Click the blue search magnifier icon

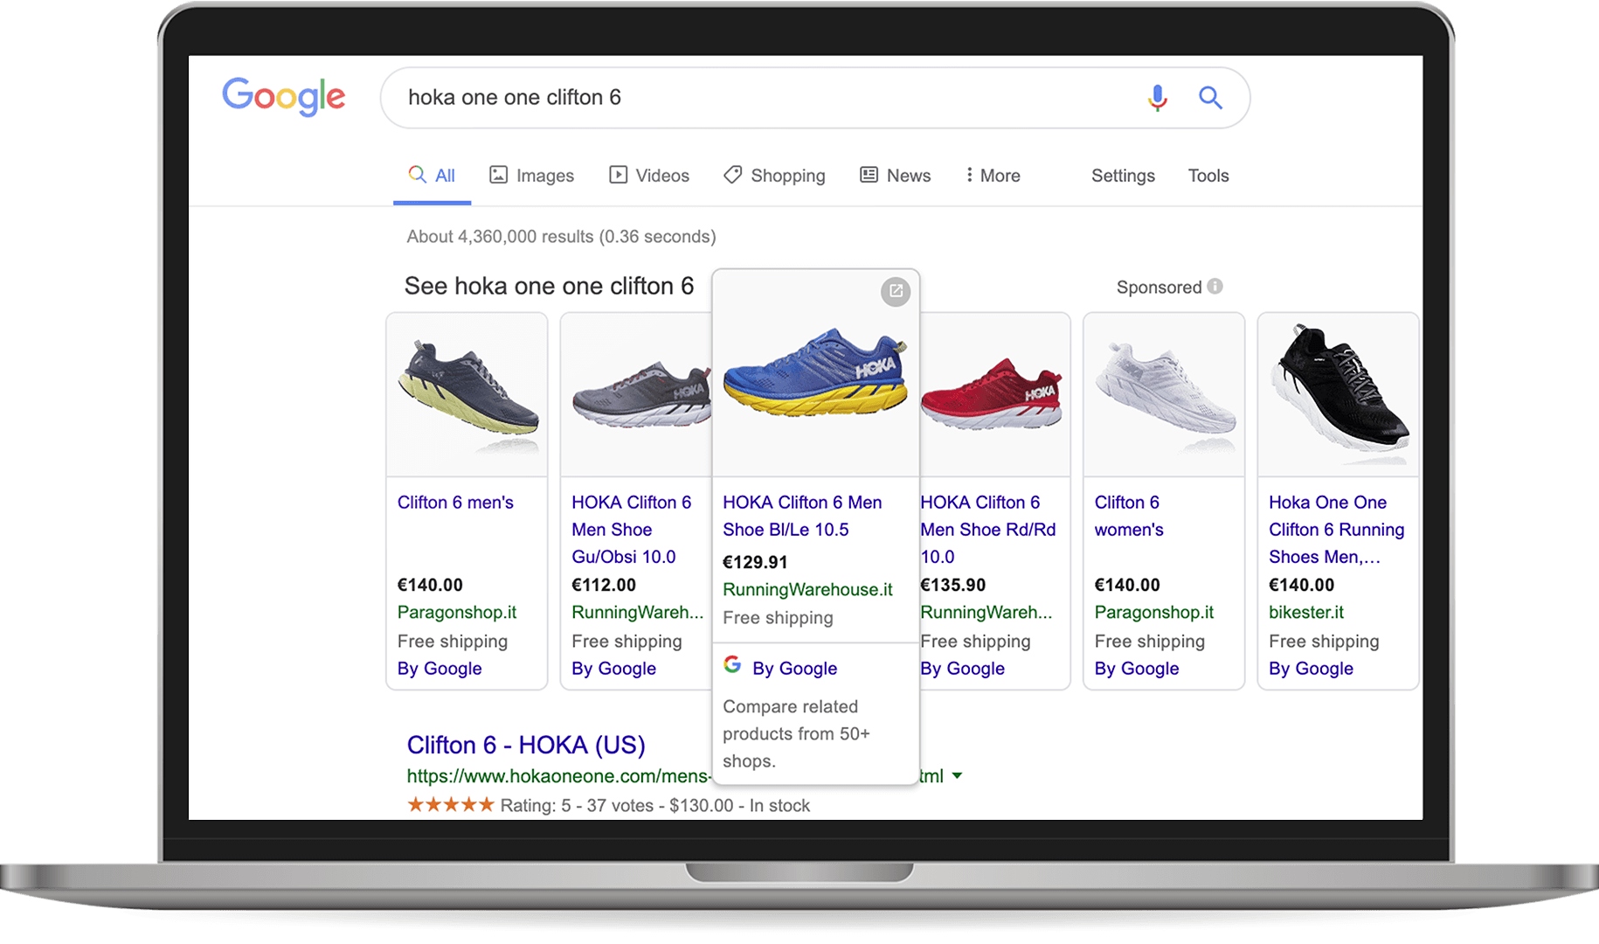(1210, 98)
